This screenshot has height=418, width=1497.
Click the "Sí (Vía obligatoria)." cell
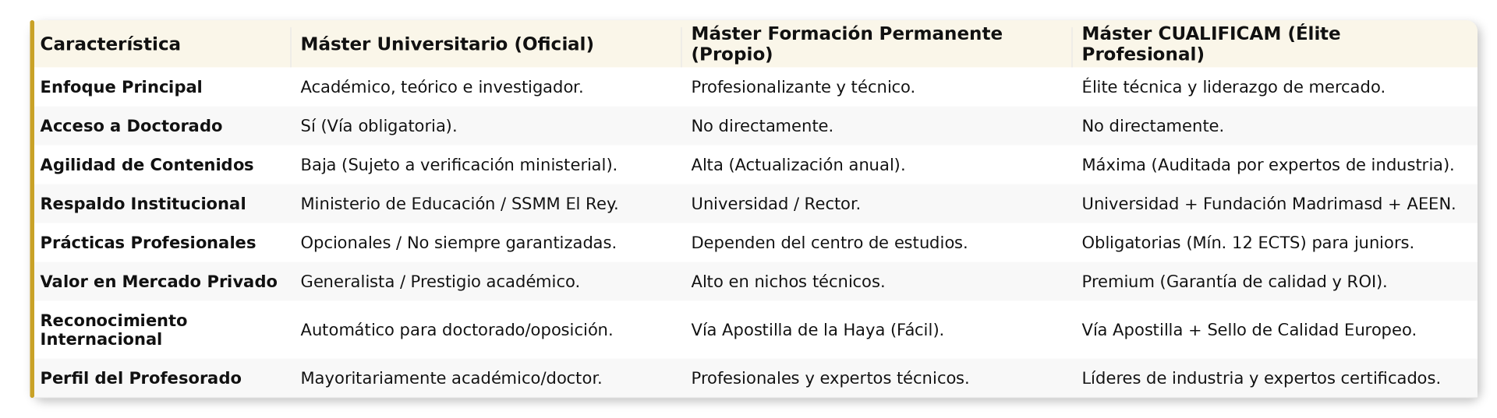(x=378, y=126)
